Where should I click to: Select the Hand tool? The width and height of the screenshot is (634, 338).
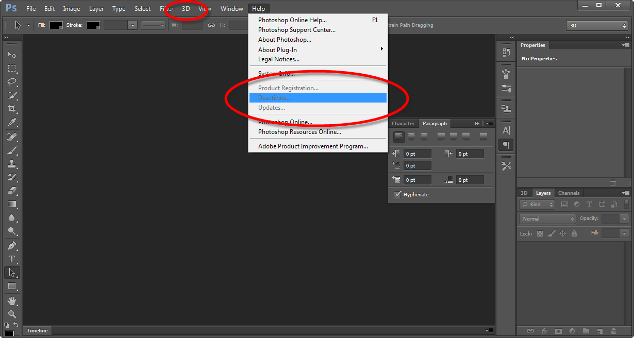coord(11,301)
